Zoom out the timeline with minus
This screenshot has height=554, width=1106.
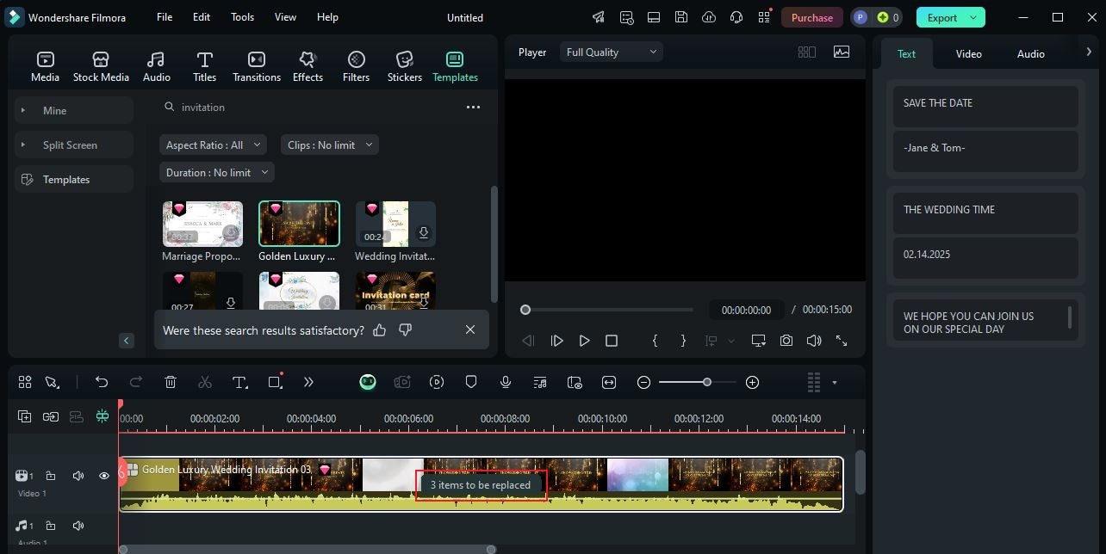pos(643,382)
